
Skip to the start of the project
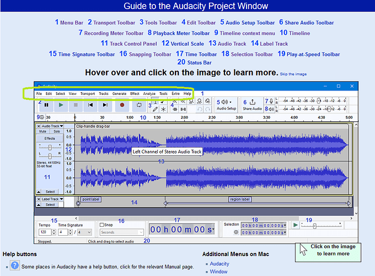click(90, 105)
